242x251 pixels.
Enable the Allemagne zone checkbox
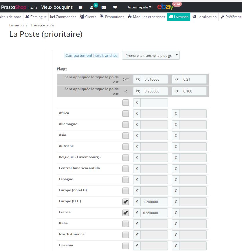126,125
